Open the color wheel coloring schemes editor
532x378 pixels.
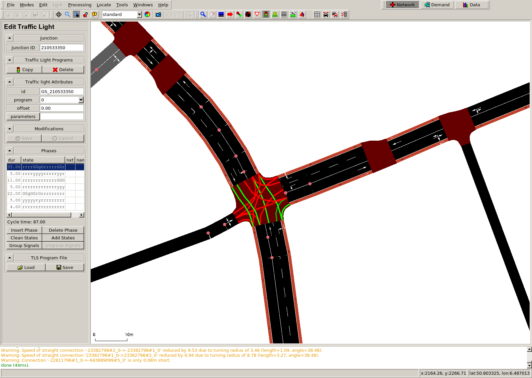pyautogui.click(x=147, y=14)
